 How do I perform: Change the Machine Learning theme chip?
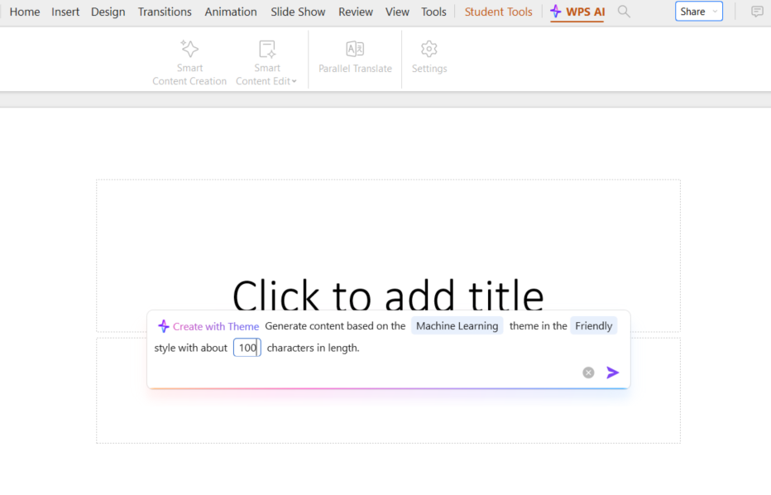457,326
